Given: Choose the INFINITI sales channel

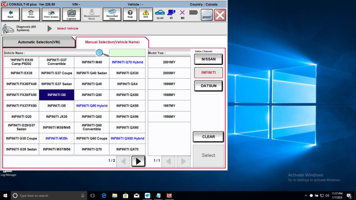Looking at the screenshot, I should 208,72.
